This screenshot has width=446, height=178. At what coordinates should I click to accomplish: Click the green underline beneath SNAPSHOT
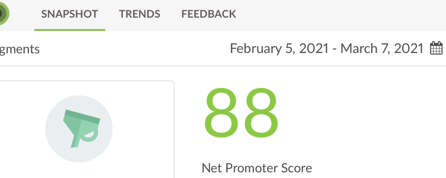tap(70, 30)
